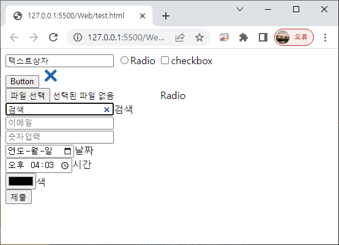Click the 선택된 파일 없음 text

pos(83,95)
